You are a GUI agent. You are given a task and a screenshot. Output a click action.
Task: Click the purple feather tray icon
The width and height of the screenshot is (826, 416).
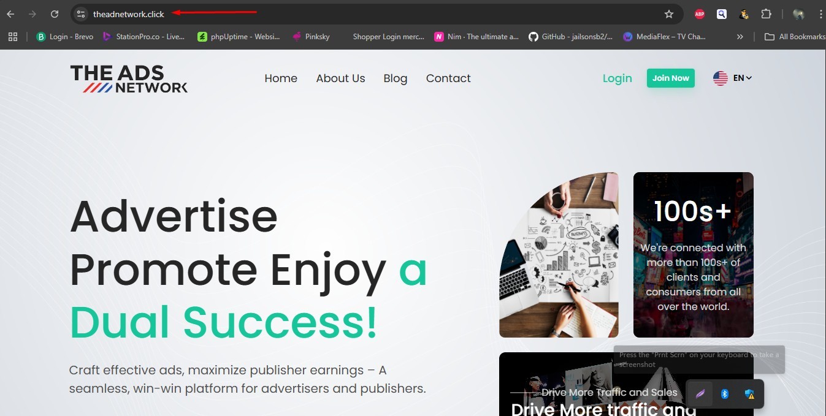point(700,394)
